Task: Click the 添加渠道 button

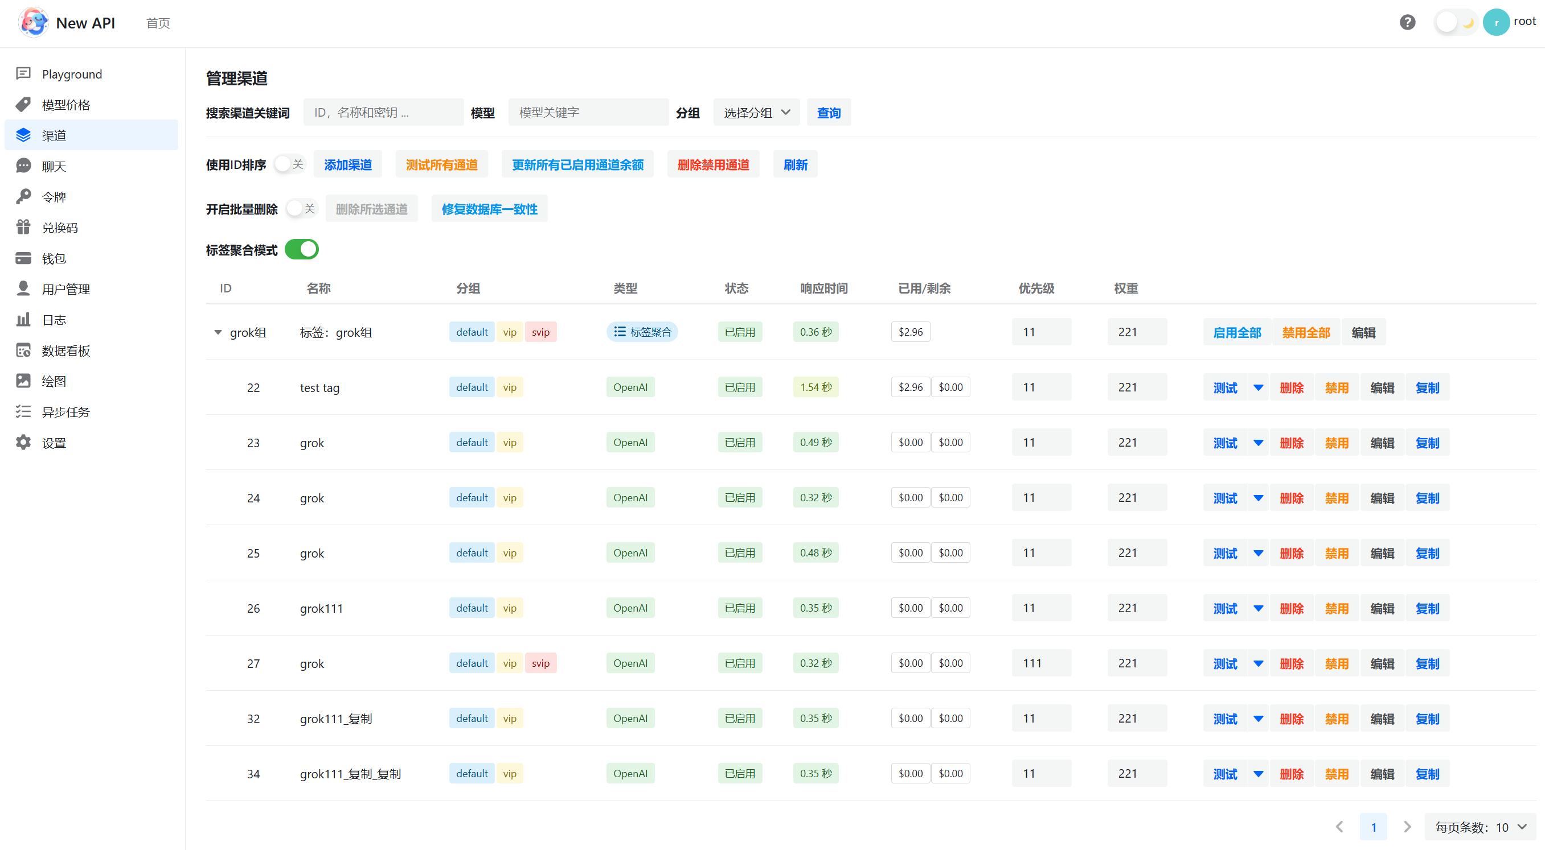Action: point(348,165)
